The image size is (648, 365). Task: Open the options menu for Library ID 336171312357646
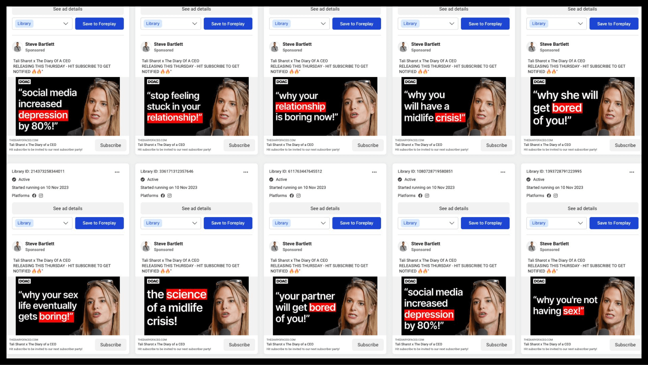(245, 172)
